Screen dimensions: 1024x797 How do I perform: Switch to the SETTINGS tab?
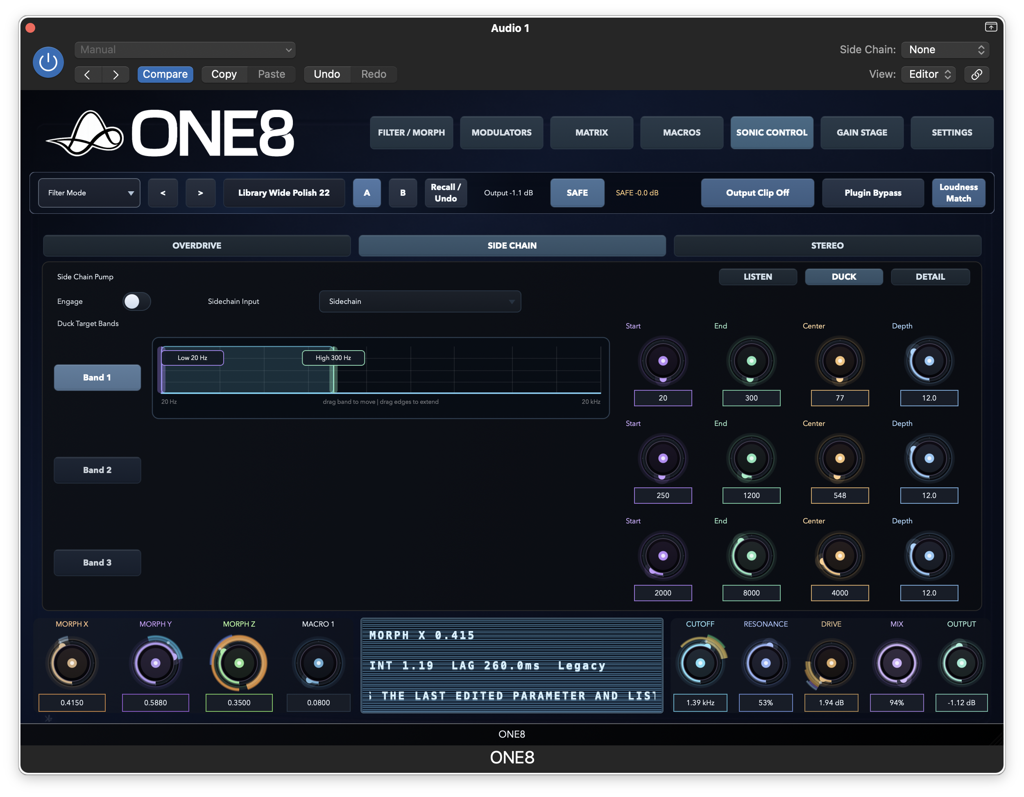point(952,133)
